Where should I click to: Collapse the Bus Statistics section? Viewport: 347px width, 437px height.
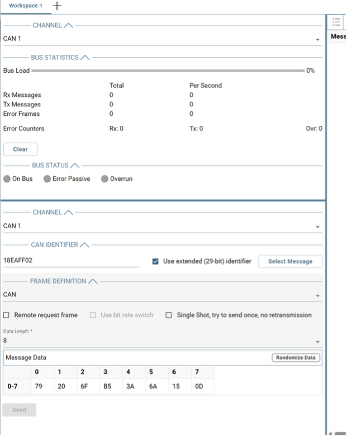pyautogui.click(x=84, y=57)
